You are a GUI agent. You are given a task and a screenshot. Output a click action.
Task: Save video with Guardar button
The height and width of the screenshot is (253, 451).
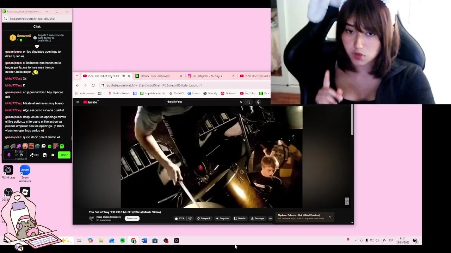[240, 219]
